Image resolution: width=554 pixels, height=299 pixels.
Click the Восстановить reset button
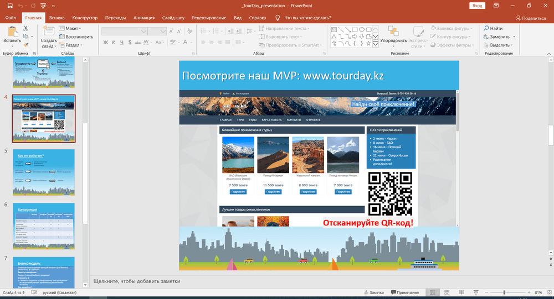pos(76,36)
